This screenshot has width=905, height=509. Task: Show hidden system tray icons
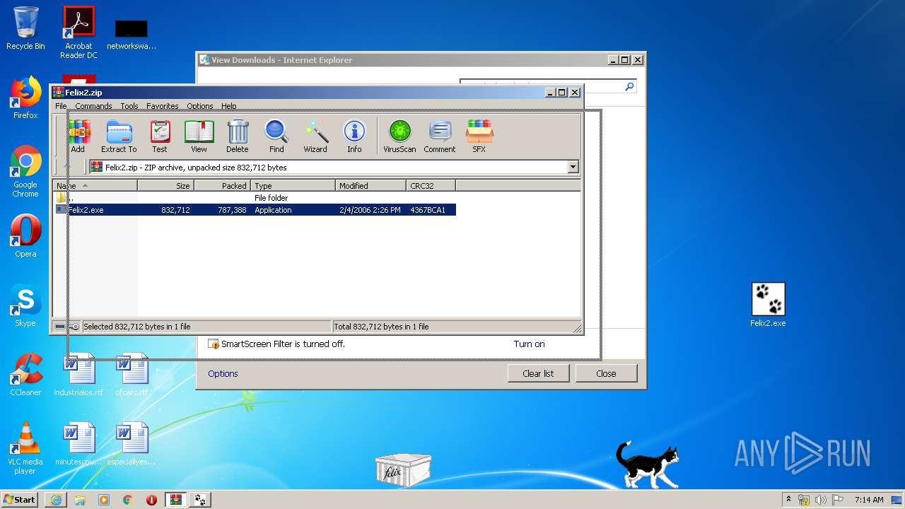pos(788,499)
